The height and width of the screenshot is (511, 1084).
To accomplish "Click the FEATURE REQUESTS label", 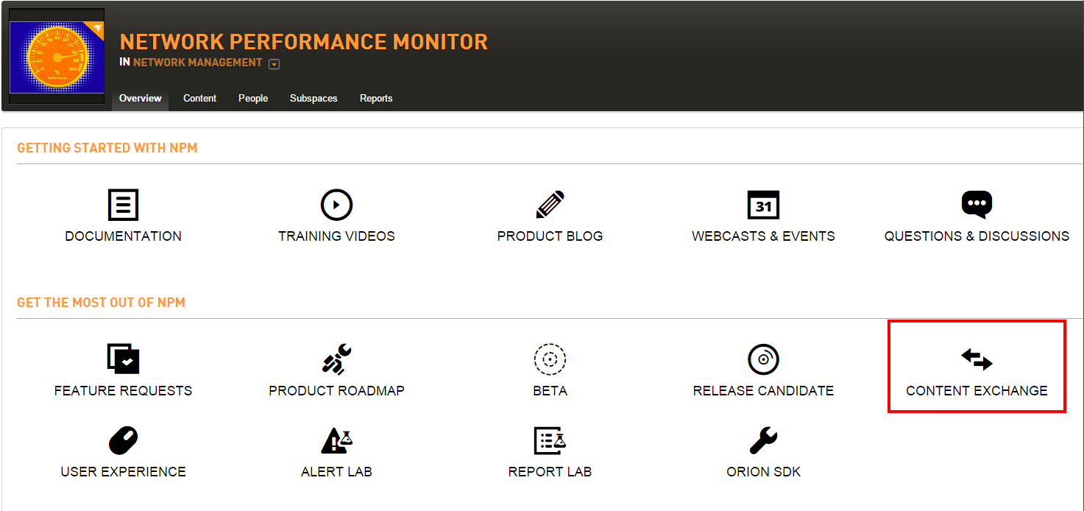I will [x=123, y=391].
